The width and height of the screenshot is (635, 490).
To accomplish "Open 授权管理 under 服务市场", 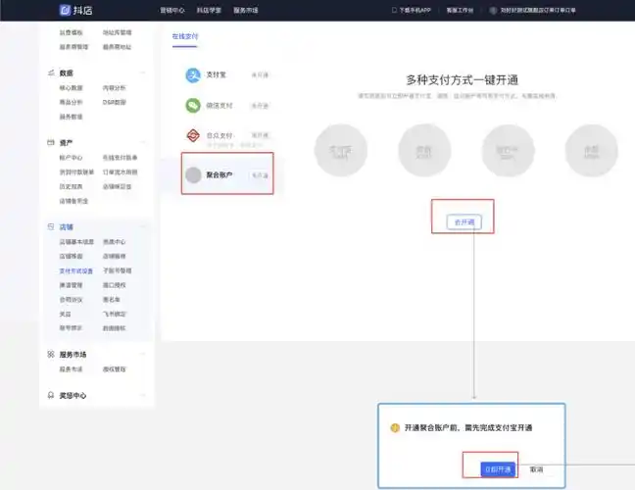I will tap(115, 369).
